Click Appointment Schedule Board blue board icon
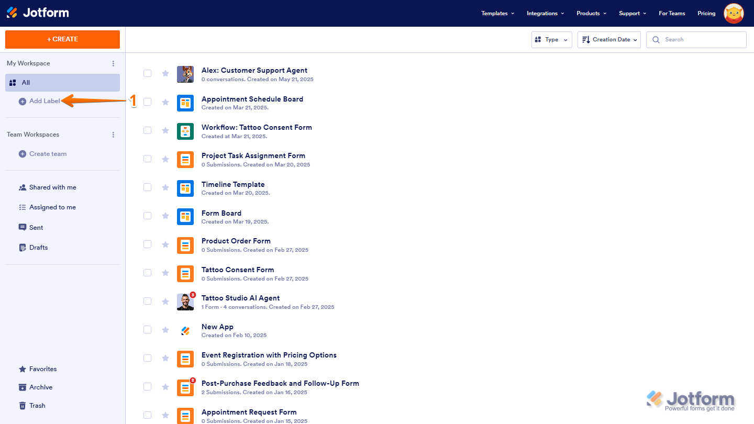754x424 pixels. tap(185, 103)
